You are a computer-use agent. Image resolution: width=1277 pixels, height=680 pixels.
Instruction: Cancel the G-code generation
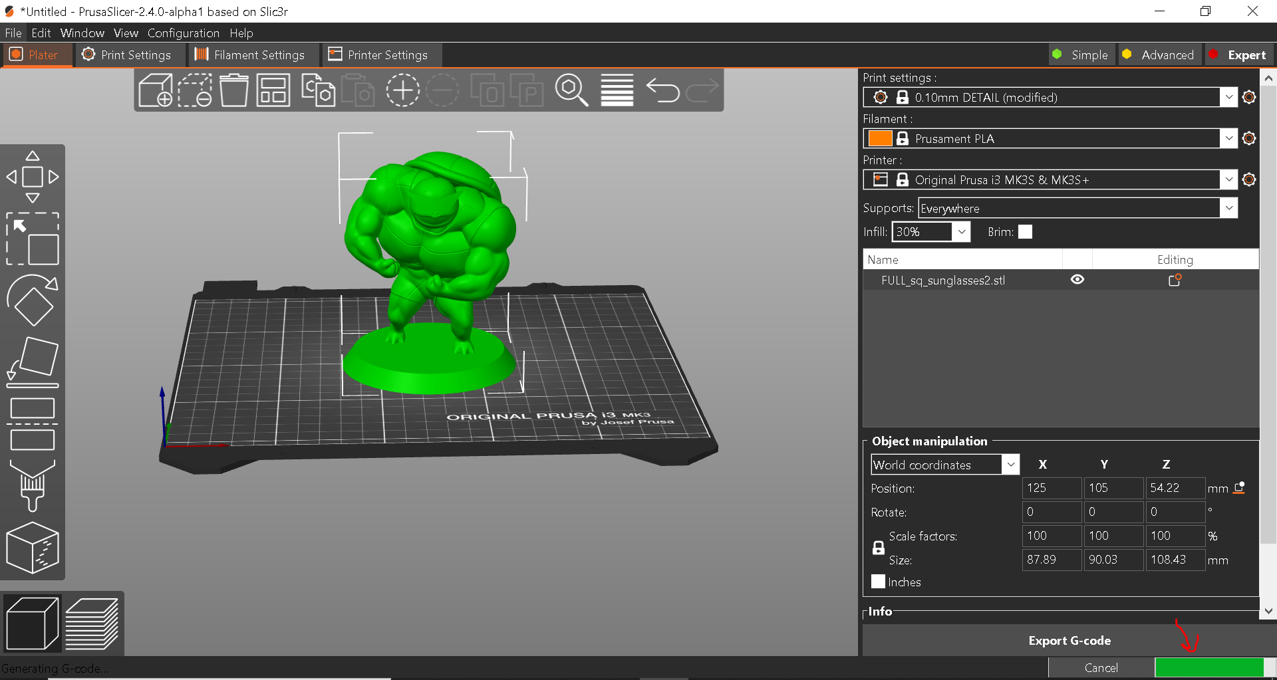point(1101,667)
